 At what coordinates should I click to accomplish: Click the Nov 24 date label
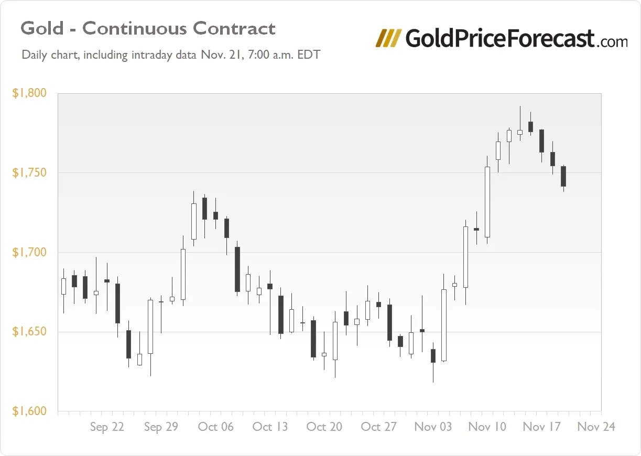click(x=596, y=427)
